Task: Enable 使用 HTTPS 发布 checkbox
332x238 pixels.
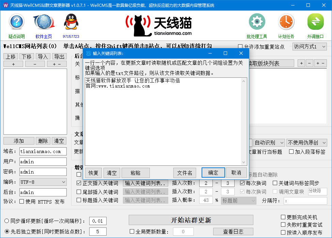Action: (x=21, y=201)
